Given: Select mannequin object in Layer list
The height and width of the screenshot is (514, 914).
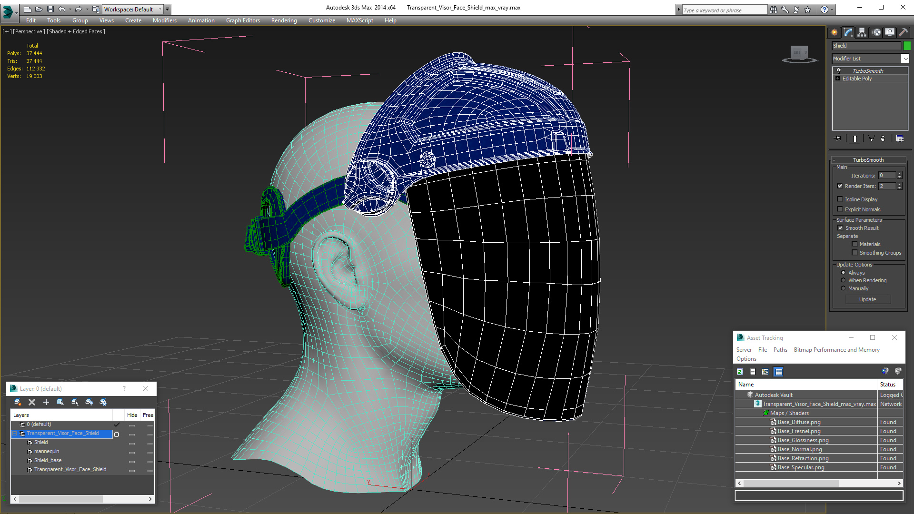Looking at the screenshot, I should [47, 451].
